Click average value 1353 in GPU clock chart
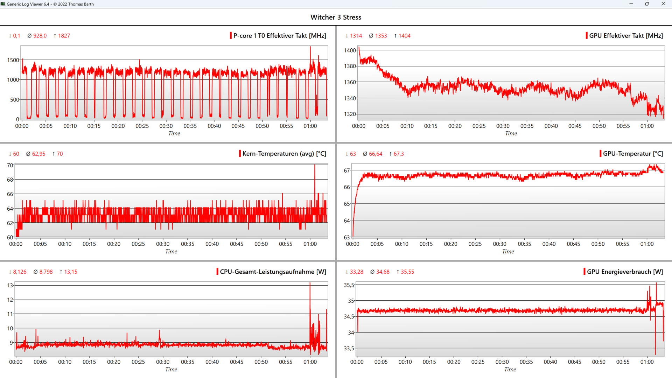This screenshot has height=378, width=672. coord(381,36)
